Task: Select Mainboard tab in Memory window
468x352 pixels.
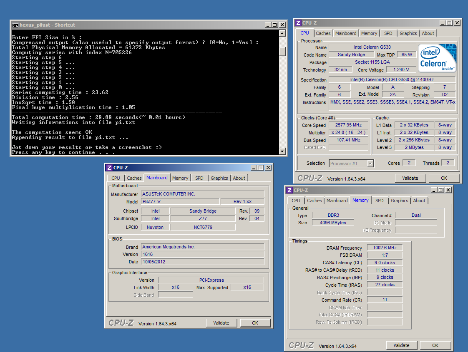Action: 337,201
